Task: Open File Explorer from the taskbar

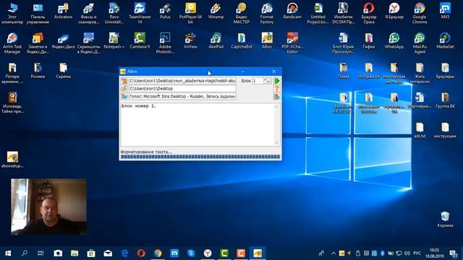Action: coord(75,253)
